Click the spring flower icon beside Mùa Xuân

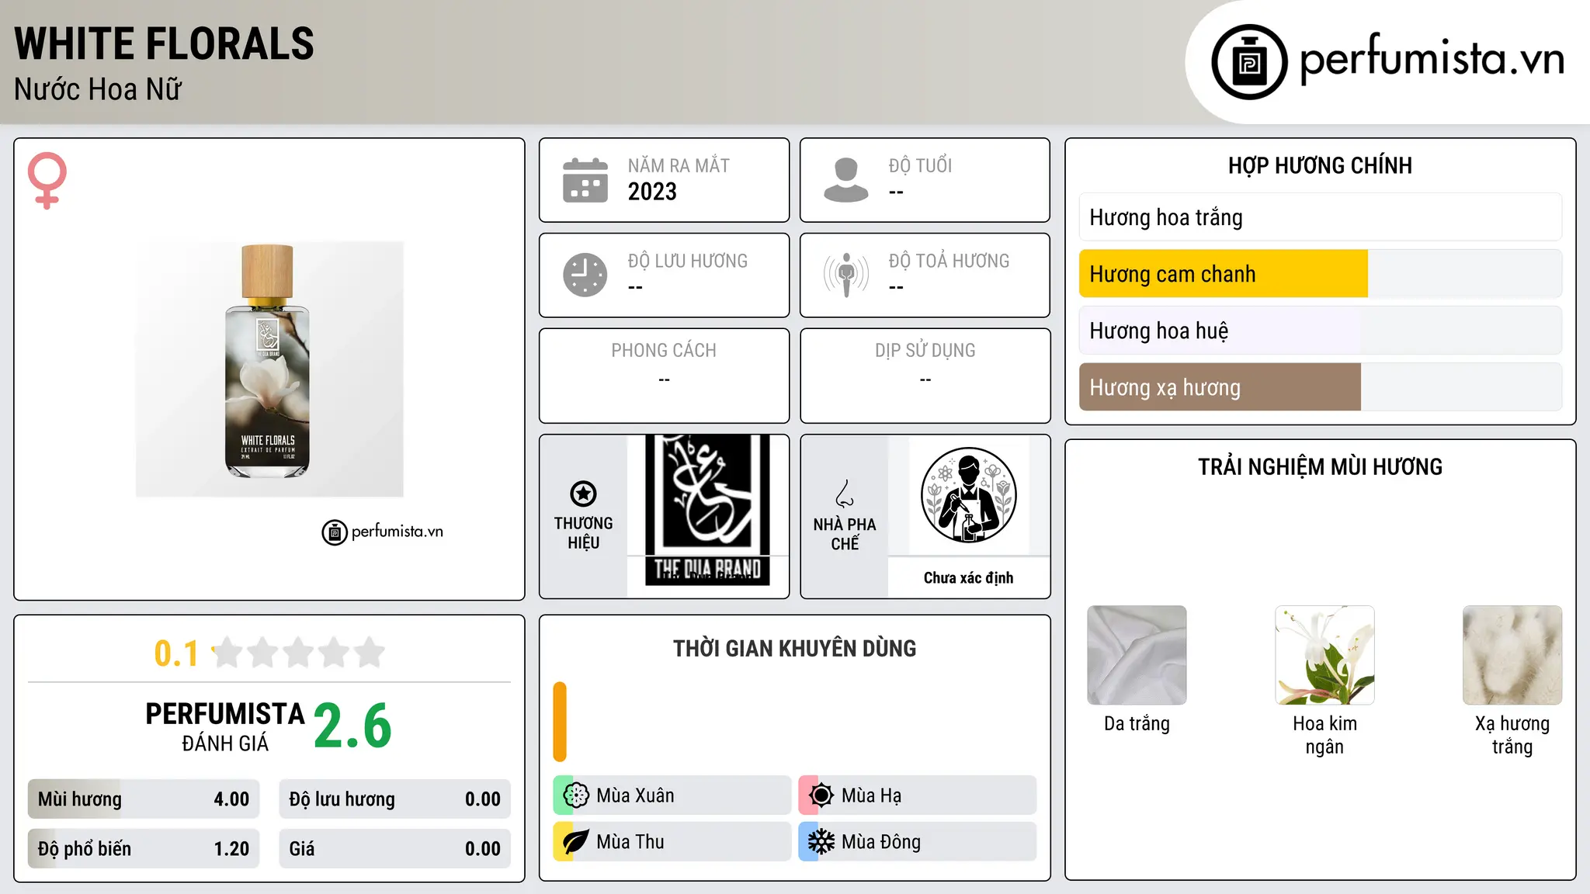(x=576, y=795)
